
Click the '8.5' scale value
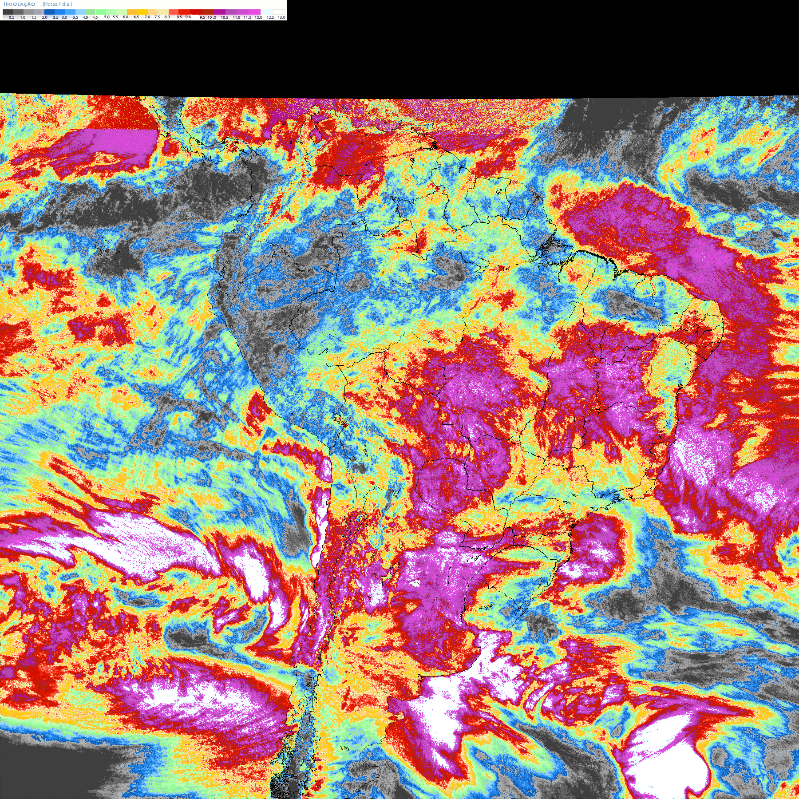click(x=179, y=17)
